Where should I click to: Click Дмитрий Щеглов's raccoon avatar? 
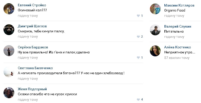pyautogui.click(x=9, y=30)
